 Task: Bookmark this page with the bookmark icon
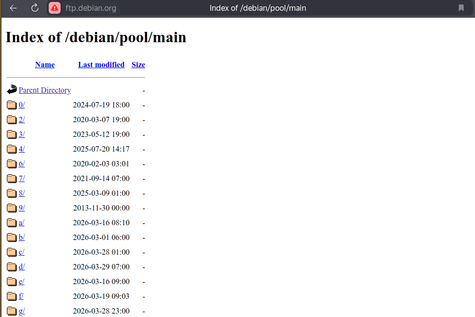461,8
